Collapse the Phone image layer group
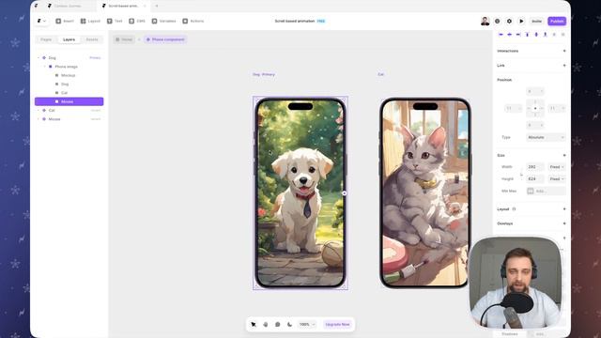Image resolution: width=601 pixels, height=338 pixels. (x=44, y=67)
